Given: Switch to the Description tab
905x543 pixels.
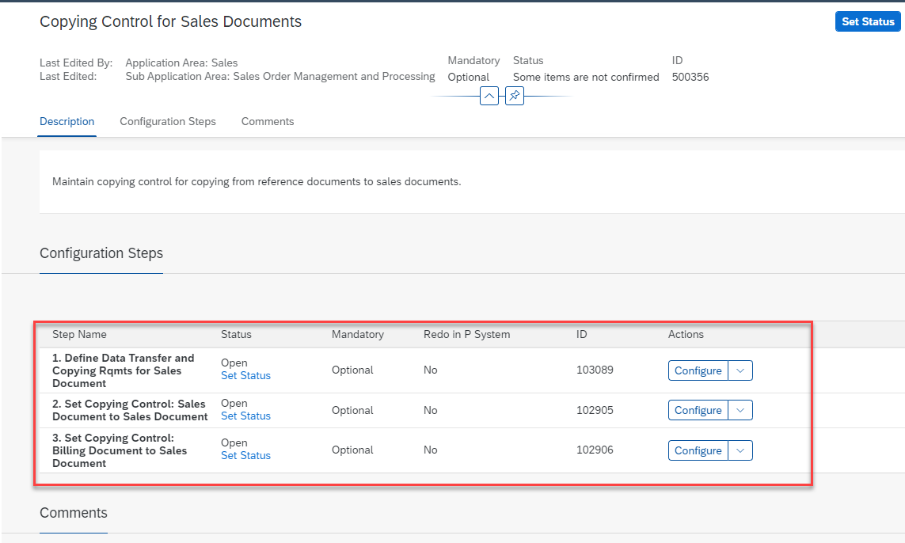Looking at the screenshot, I should coord(67,122).
